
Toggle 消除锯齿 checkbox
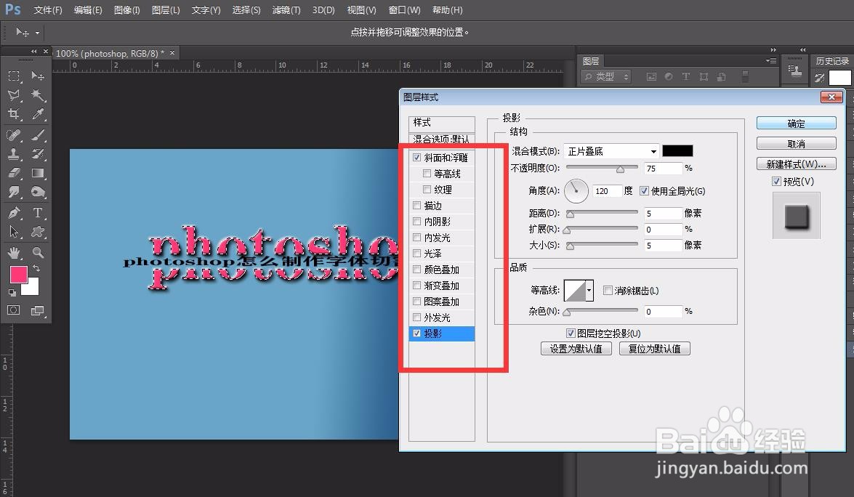608,290
